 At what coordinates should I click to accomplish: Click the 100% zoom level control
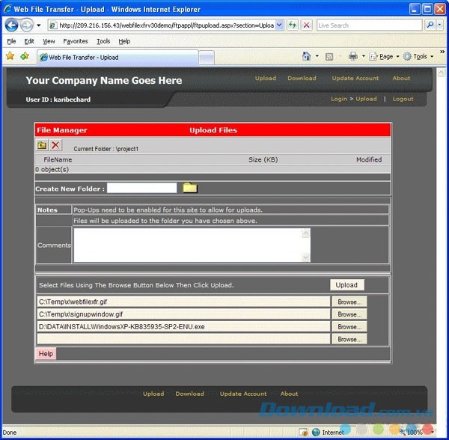tap(417, 433)
